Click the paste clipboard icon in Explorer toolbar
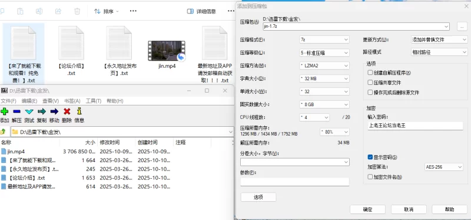Image resolution: width=471 pixels, height=220 pixels. [x=20, y=11]
